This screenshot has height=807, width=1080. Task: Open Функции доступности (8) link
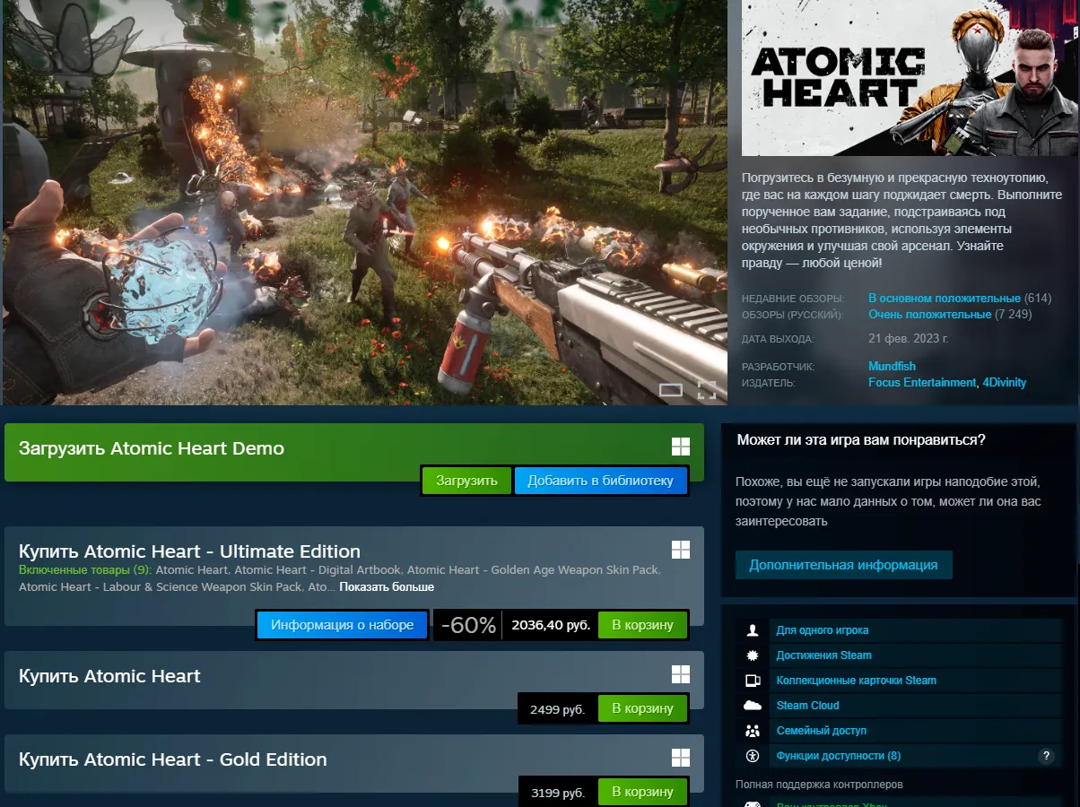pos(839,756)
